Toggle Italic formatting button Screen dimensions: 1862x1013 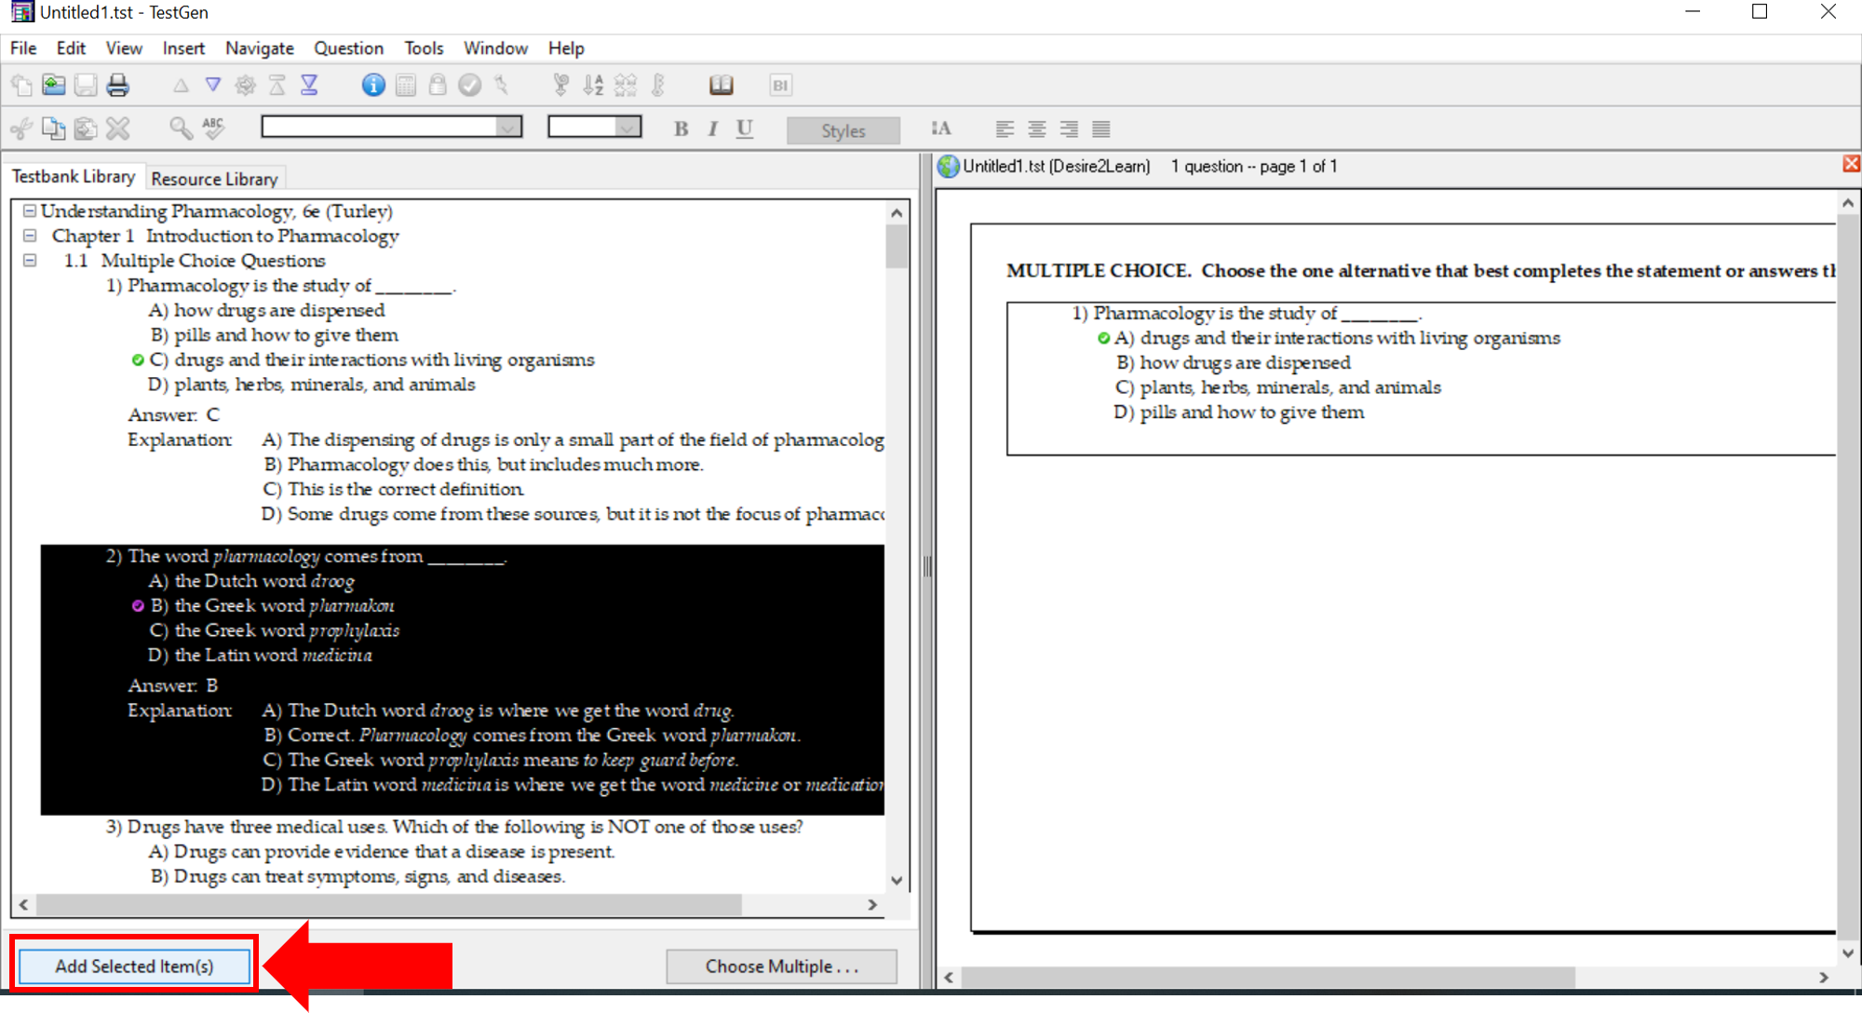[x=712, y=128]
